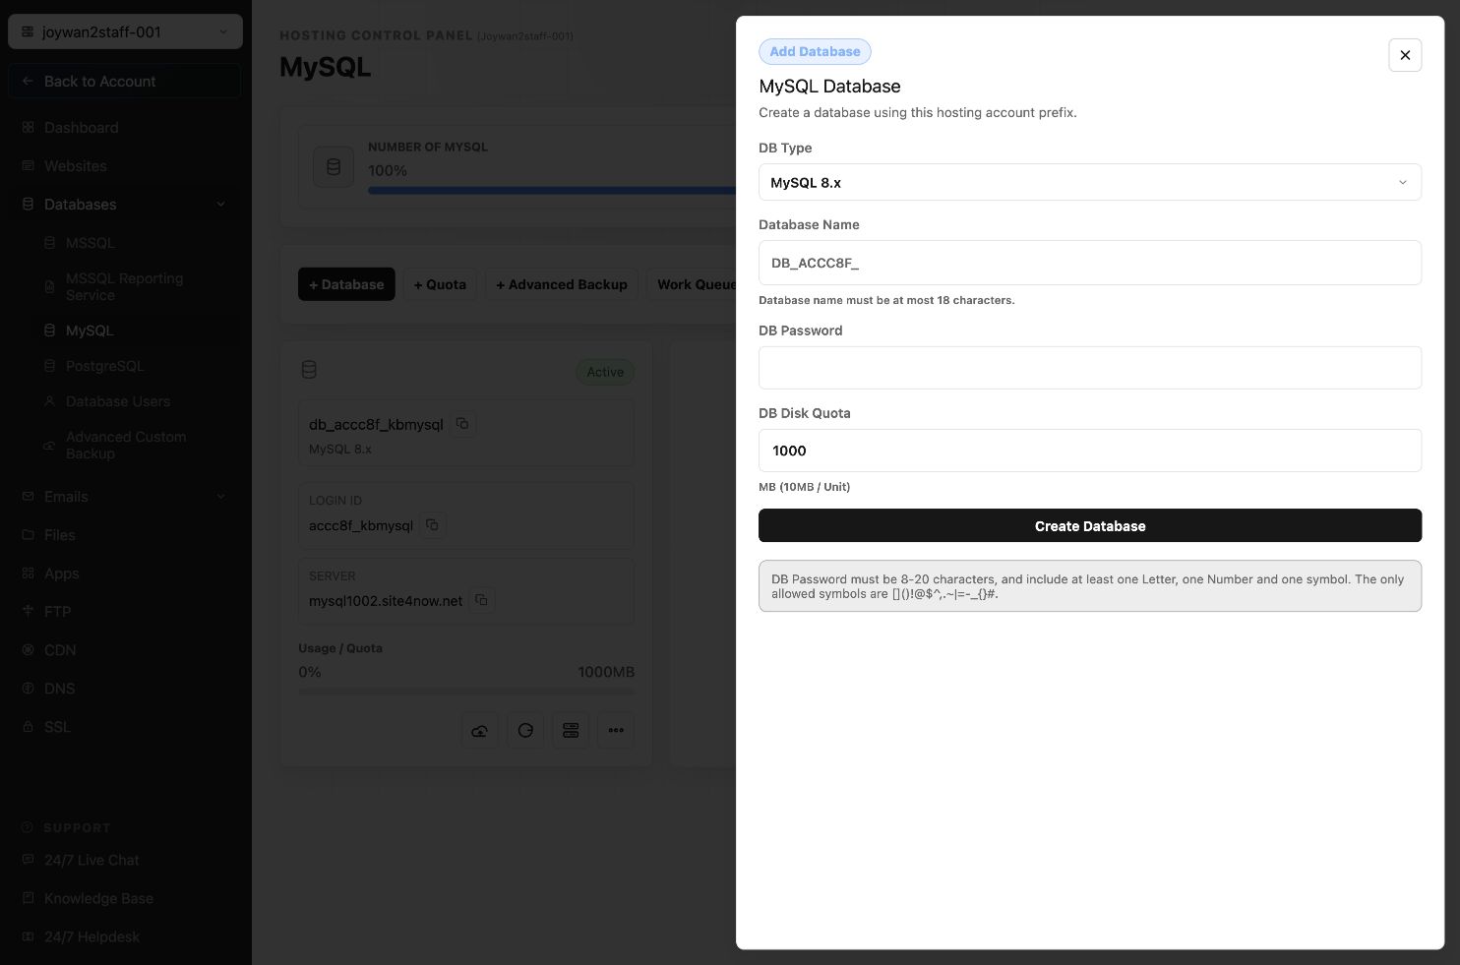
Task: Click the server text mysql1002.site4now.net
Action: coord(386,601)
